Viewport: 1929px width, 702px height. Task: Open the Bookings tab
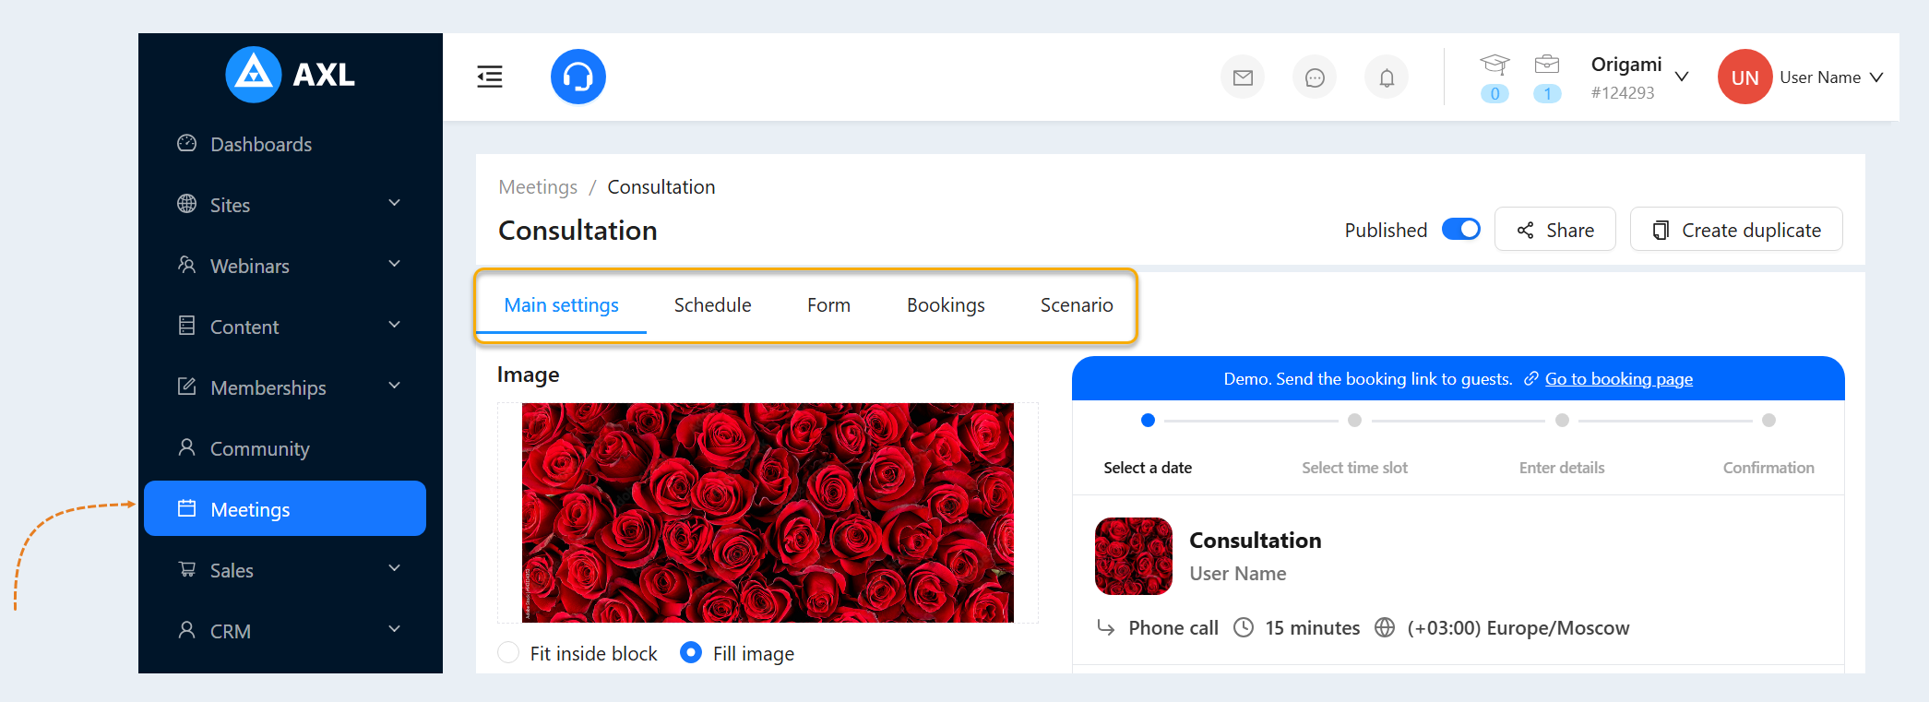[946, 305]
